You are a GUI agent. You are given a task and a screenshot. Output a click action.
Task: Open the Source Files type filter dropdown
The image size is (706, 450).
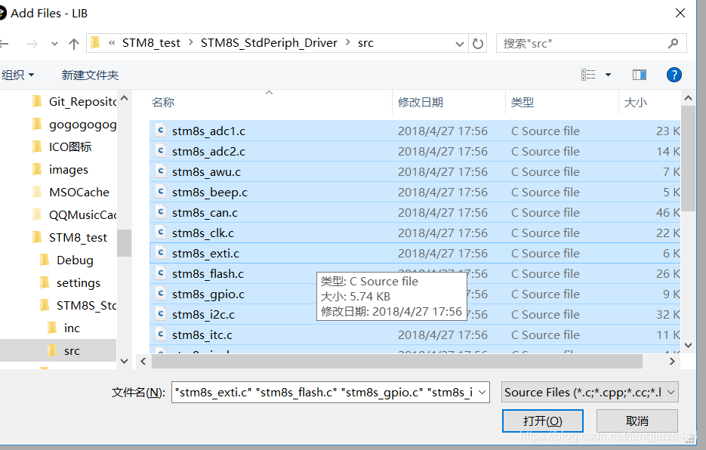[590, 393]
